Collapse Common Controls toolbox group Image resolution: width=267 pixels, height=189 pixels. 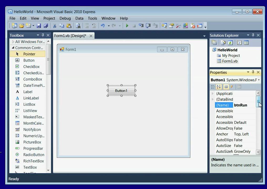tap(13, 48)
